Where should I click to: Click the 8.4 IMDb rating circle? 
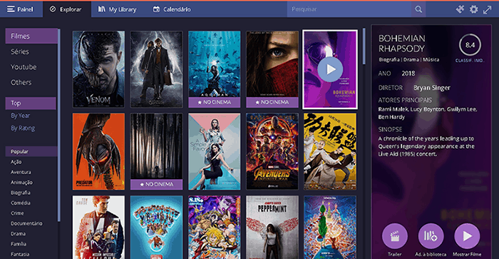tap(470, 45)
